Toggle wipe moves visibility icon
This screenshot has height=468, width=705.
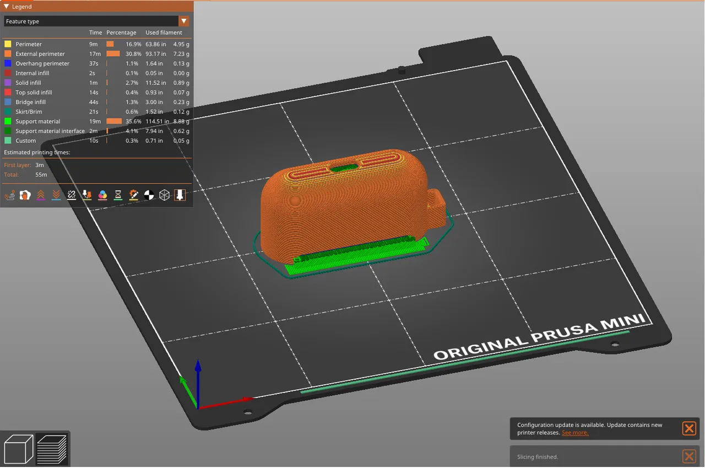[25, 195]
